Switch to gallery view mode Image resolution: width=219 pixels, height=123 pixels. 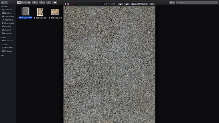point(29,2)
